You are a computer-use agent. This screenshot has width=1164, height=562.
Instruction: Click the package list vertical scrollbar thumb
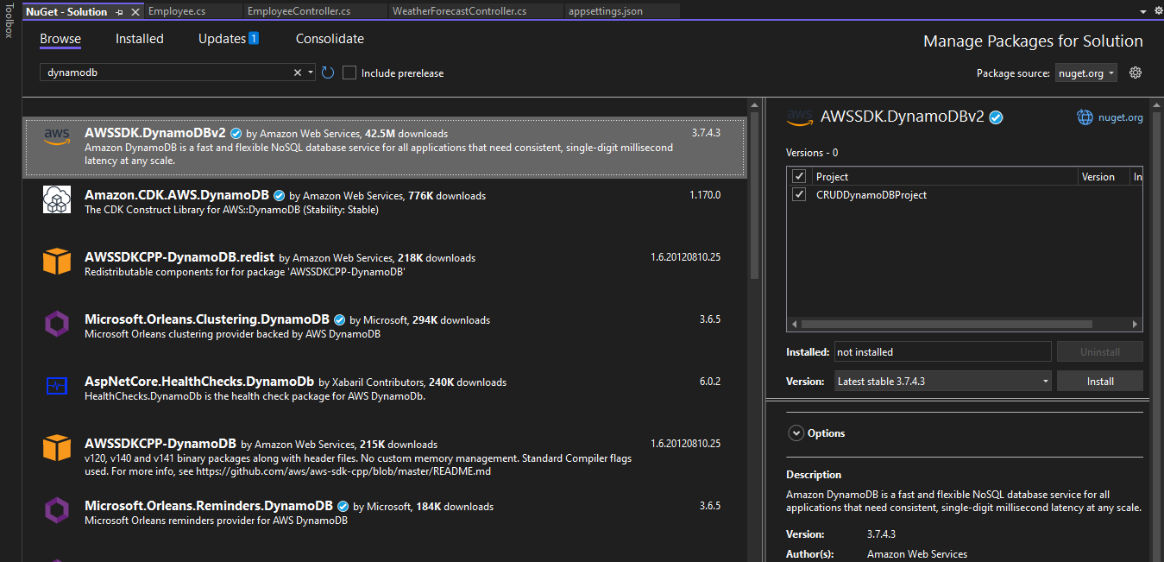pyautogui.click(x=754, y=196)
